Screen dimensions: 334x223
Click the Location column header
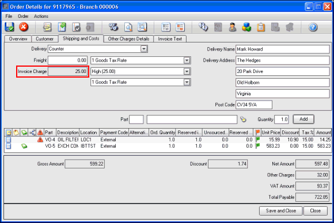click(89, 132)
